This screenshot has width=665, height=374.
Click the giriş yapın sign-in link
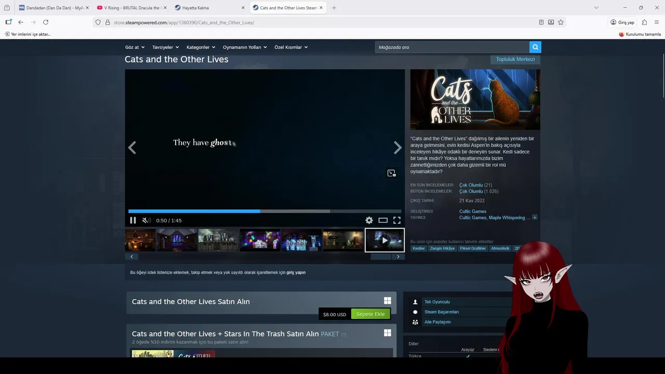coord(296,273)
